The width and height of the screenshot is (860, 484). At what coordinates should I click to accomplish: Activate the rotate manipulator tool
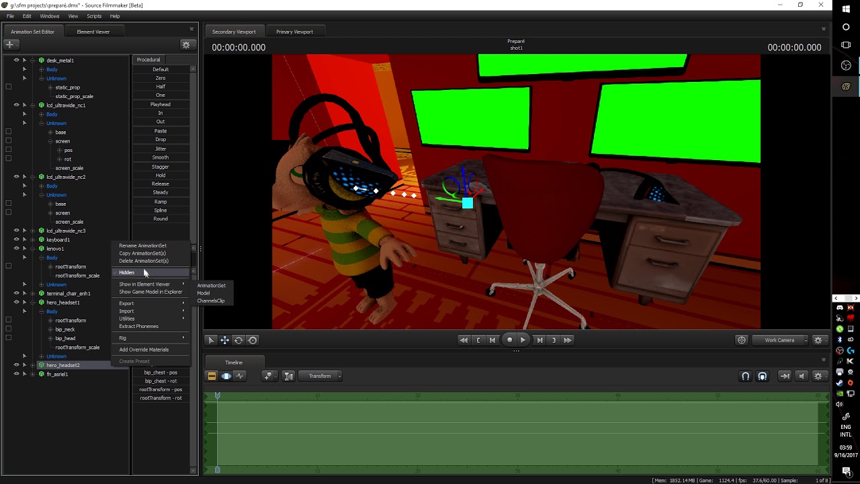coord(239,340)
